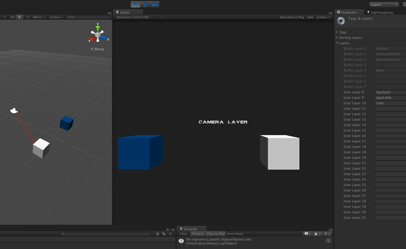406x249 pixels.
Task: Edit User Layer 8 nguilayer field
Action: pyautogui.click(x=390, y=92)
